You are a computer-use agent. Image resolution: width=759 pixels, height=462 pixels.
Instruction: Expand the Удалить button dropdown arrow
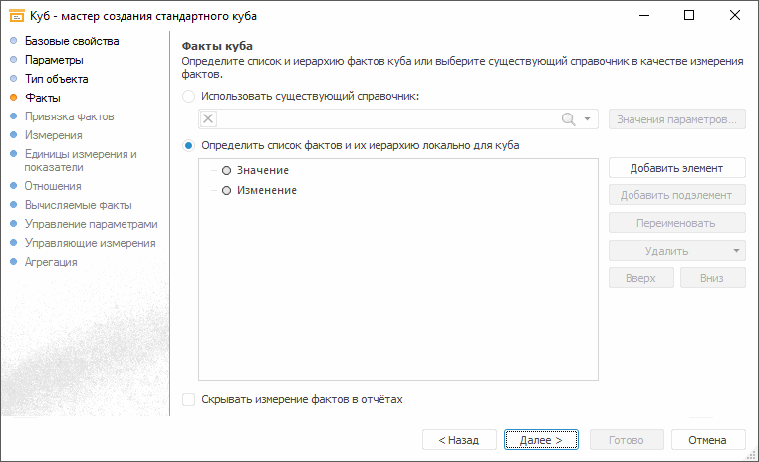pyautogui.click(x=735, y=251)
